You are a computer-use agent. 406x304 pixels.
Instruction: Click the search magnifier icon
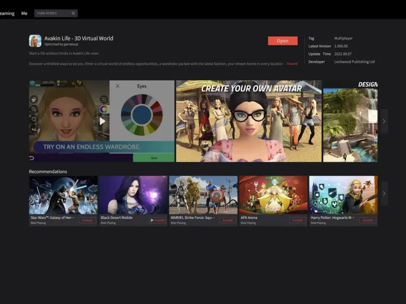click(x=73, y=13)
